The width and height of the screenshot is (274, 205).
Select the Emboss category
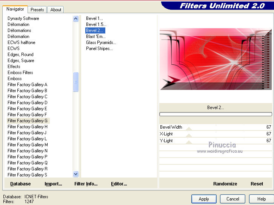click(14, 79)
